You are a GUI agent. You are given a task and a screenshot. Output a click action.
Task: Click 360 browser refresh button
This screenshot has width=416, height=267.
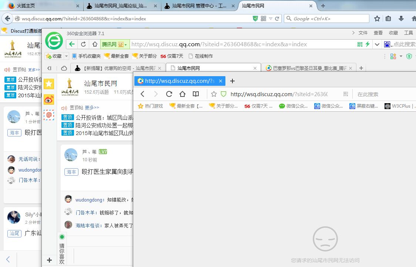tap(83, 44)
